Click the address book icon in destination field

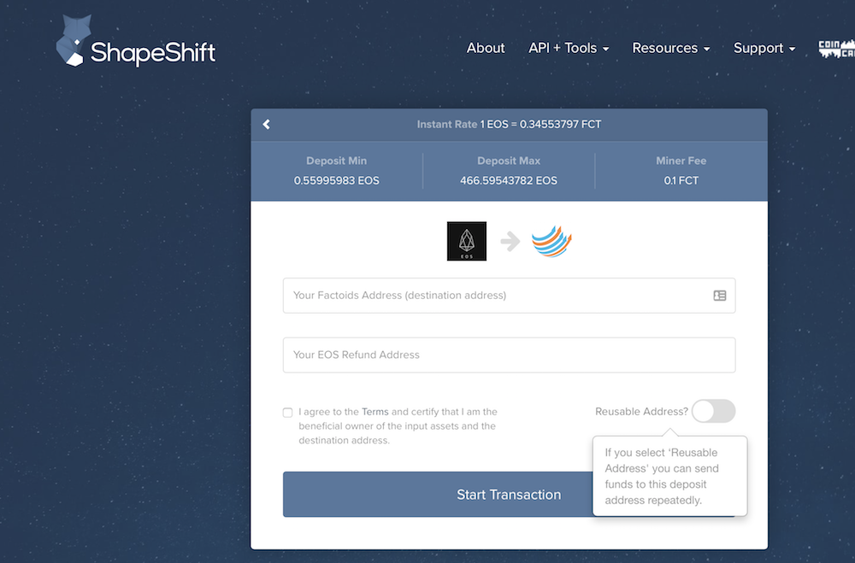[x=720, y=296]
